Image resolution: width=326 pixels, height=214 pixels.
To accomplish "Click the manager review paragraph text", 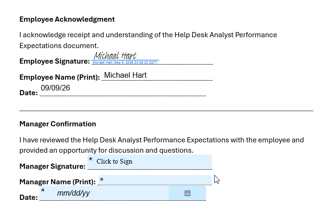I will [x=161, y=145].
